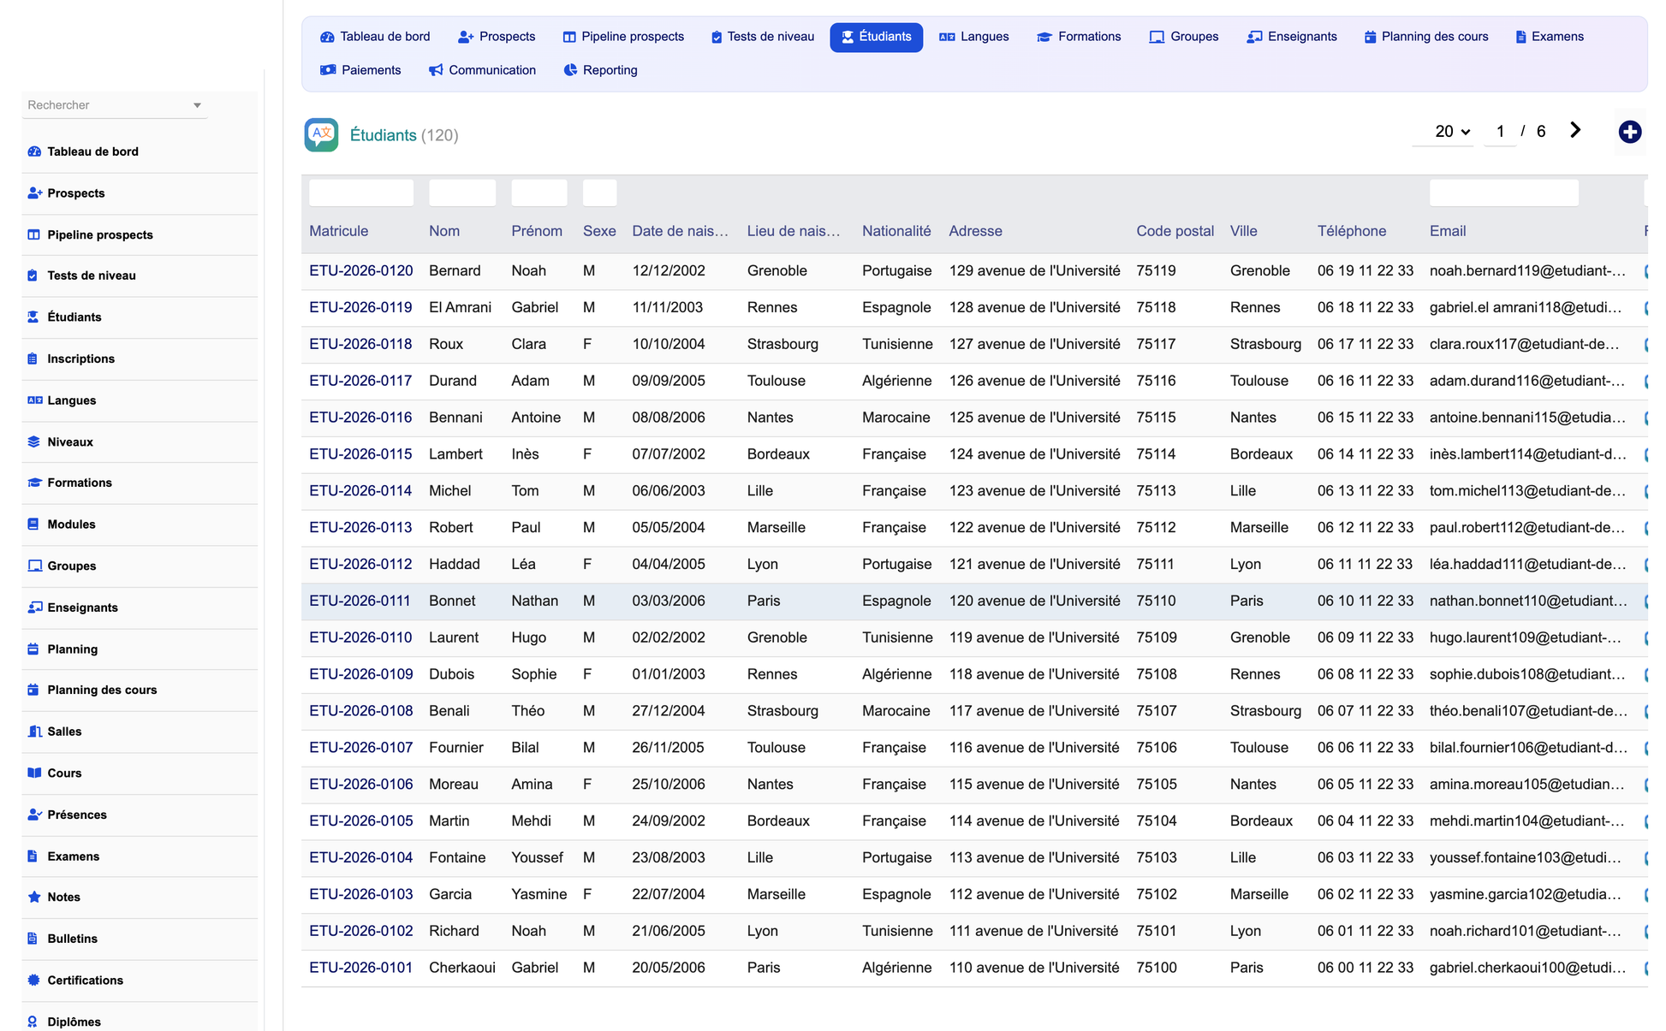Click the Nom filter input field

462,193
